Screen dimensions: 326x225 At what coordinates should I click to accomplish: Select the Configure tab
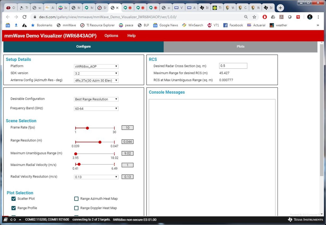83,47
